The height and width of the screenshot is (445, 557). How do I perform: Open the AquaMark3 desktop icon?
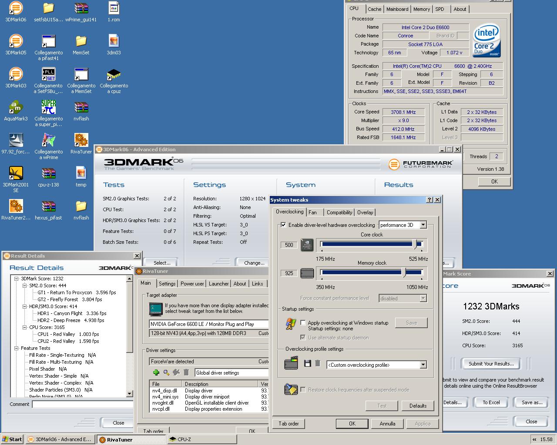pos(16,110)
